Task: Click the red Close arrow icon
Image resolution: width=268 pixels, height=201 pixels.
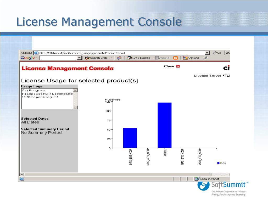Action: 178,66
